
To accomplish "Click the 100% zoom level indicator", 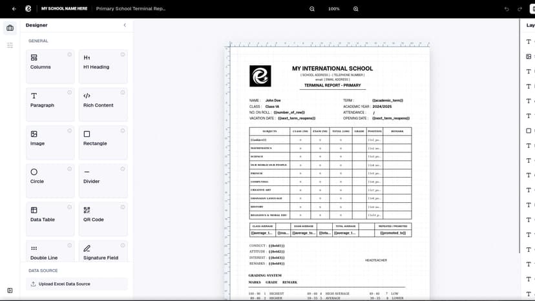I will click(x=333, y=9).
